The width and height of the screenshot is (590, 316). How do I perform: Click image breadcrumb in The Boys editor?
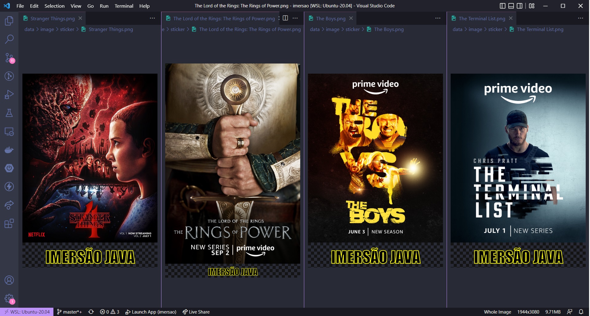332,29
